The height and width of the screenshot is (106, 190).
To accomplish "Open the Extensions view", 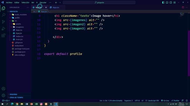I will coord(3,35).
